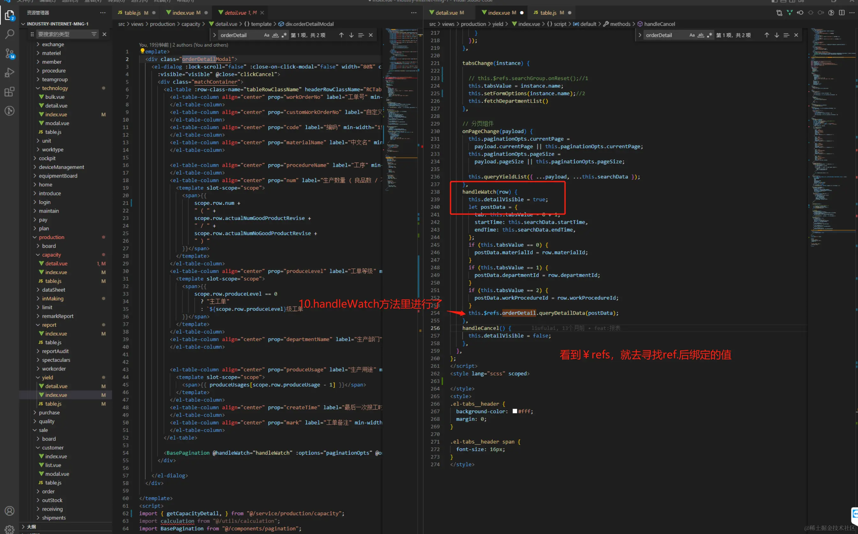Viewport: 858px width, 534px height.
Task: Expand replace field in left find widget
Action: pyautogui.click(x=214, y=35)
